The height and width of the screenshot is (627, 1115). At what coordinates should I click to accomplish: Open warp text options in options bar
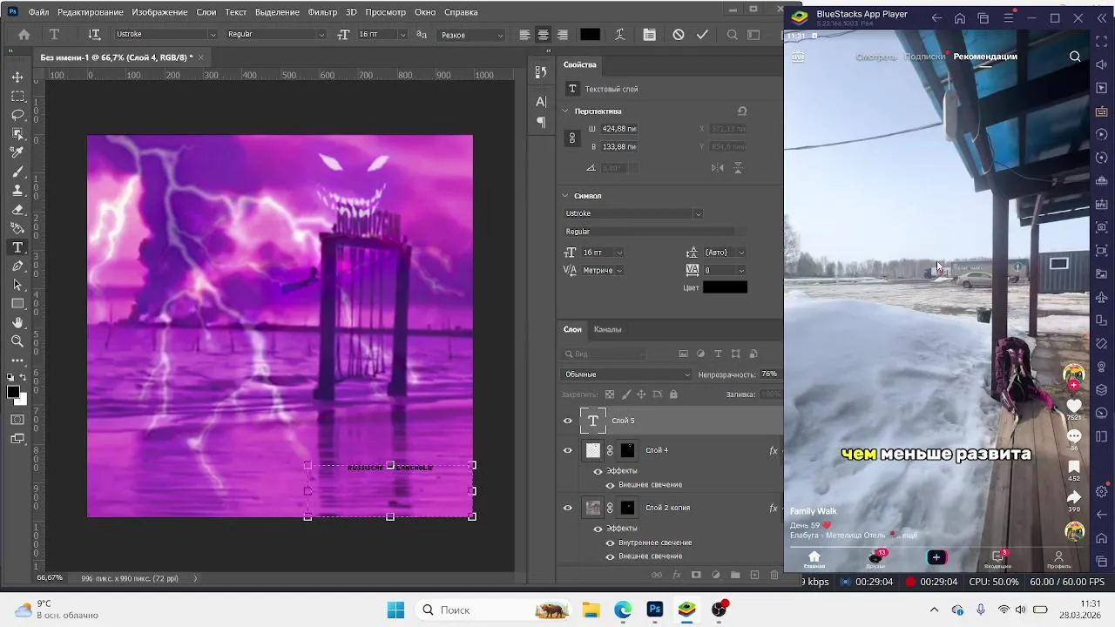(x=619, y=35)
